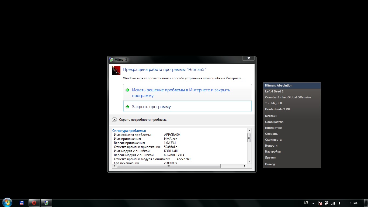Select module version 6.1.7601.17514

174,155
